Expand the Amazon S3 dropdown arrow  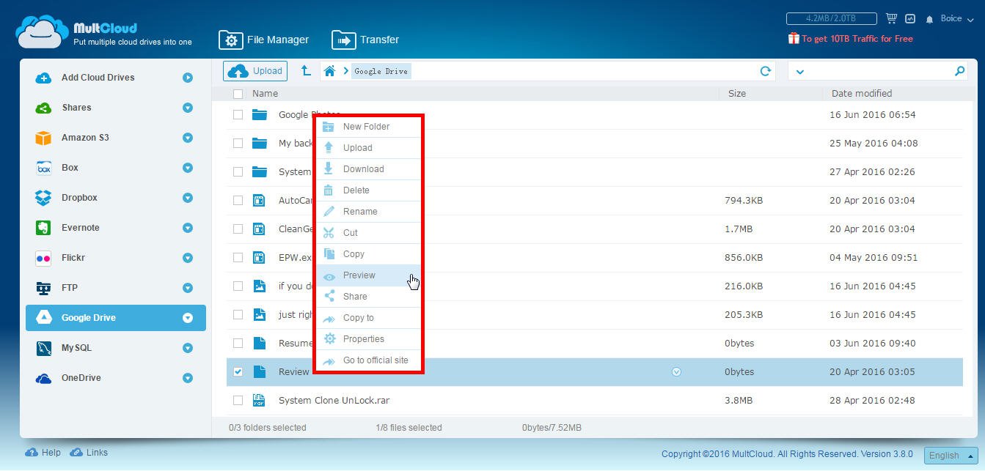coord(188,138)
